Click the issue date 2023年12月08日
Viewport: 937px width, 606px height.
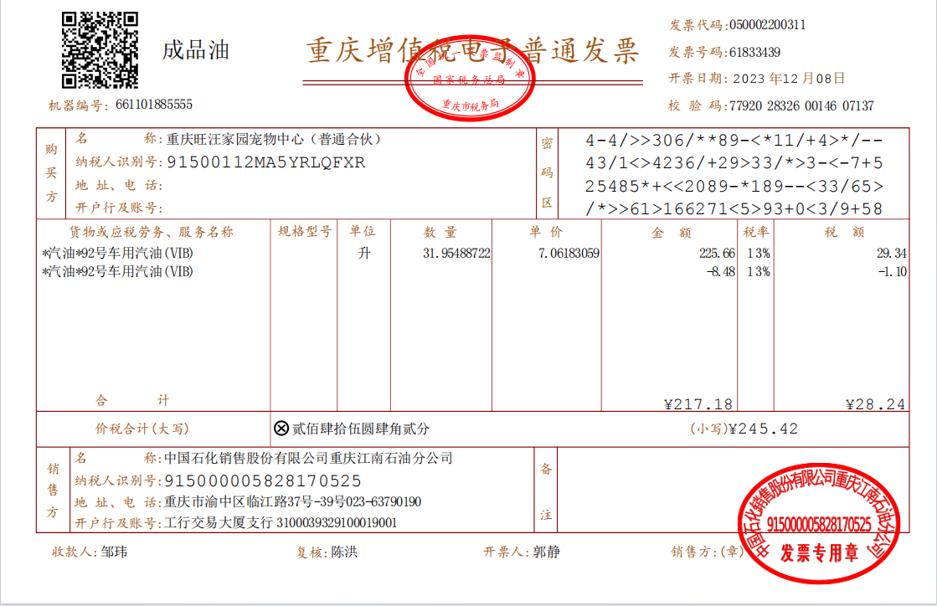(789, 79)
